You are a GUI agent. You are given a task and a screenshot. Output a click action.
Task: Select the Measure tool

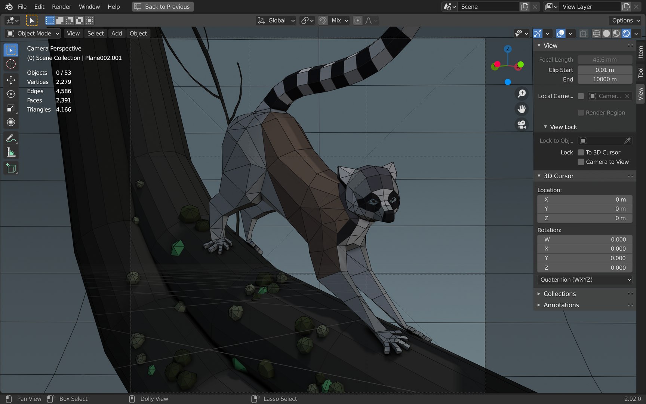click(11, 153)
